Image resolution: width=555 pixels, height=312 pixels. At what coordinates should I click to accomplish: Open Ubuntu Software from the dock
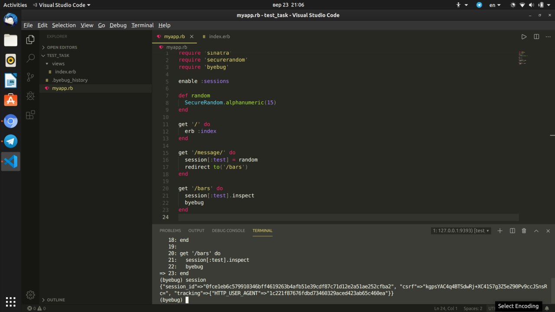coord(11,101)
